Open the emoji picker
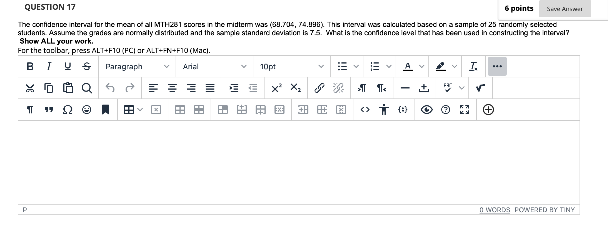This screenshot has width=609, height=233. (x=87, y=110)
